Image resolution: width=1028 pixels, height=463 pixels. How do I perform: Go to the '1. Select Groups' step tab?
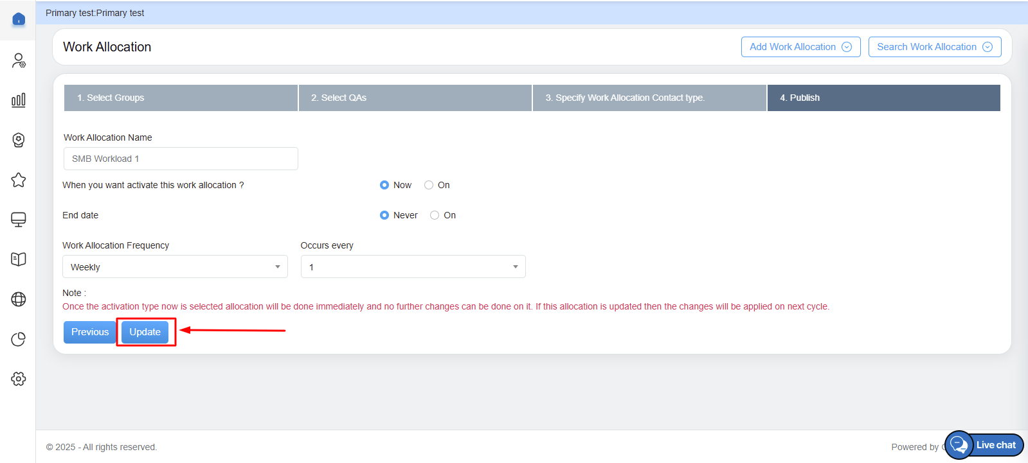click(181, 98)
